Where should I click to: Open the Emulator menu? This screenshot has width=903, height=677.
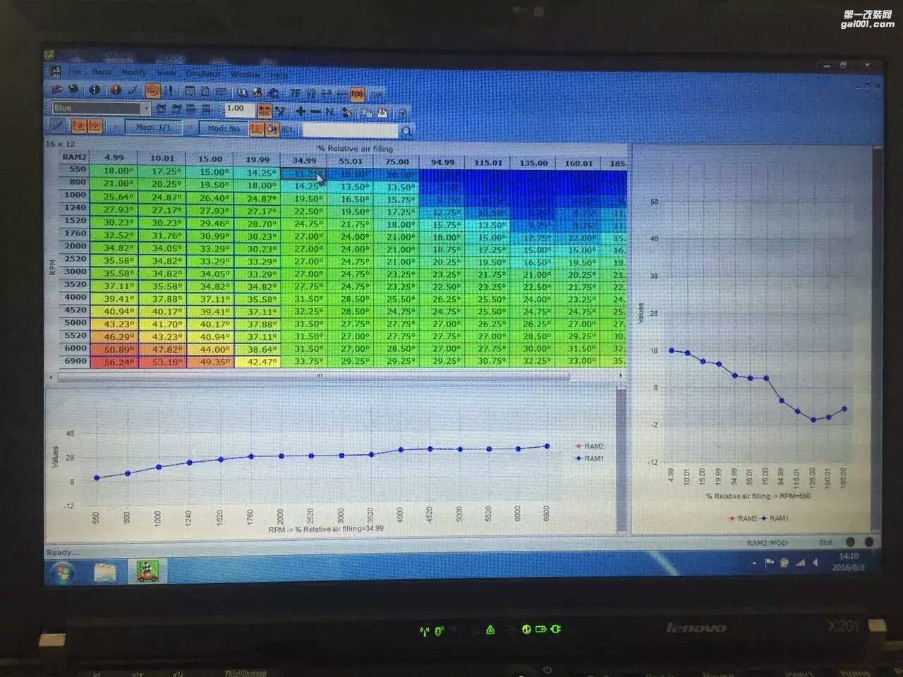click(203, 73)
